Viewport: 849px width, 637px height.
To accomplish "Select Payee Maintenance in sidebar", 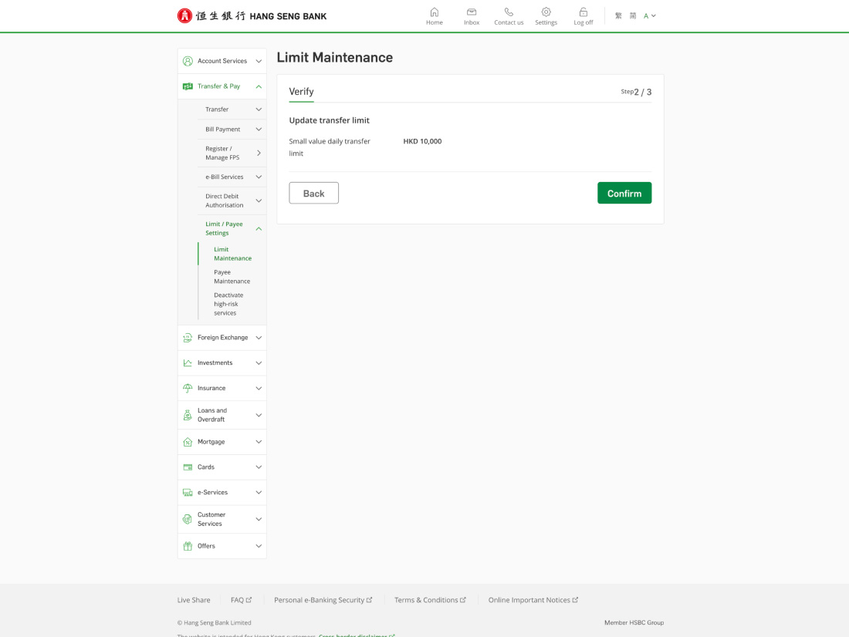I will (232, 277).
